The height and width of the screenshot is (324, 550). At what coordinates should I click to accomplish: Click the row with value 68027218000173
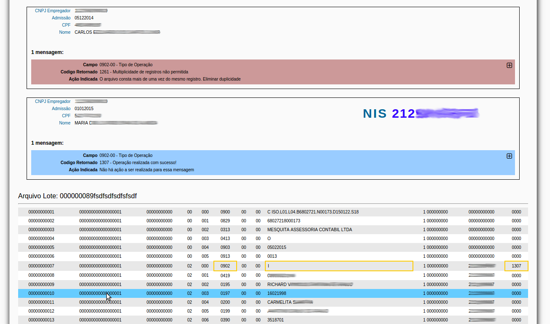coord(283,221)
